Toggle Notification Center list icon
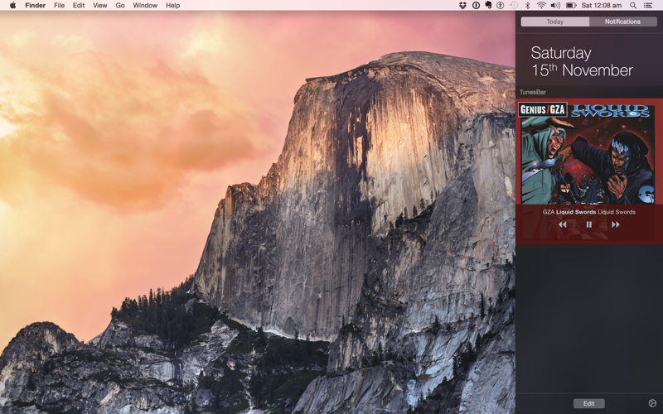The height and width of the screenshot is (414, 663). 648,6
